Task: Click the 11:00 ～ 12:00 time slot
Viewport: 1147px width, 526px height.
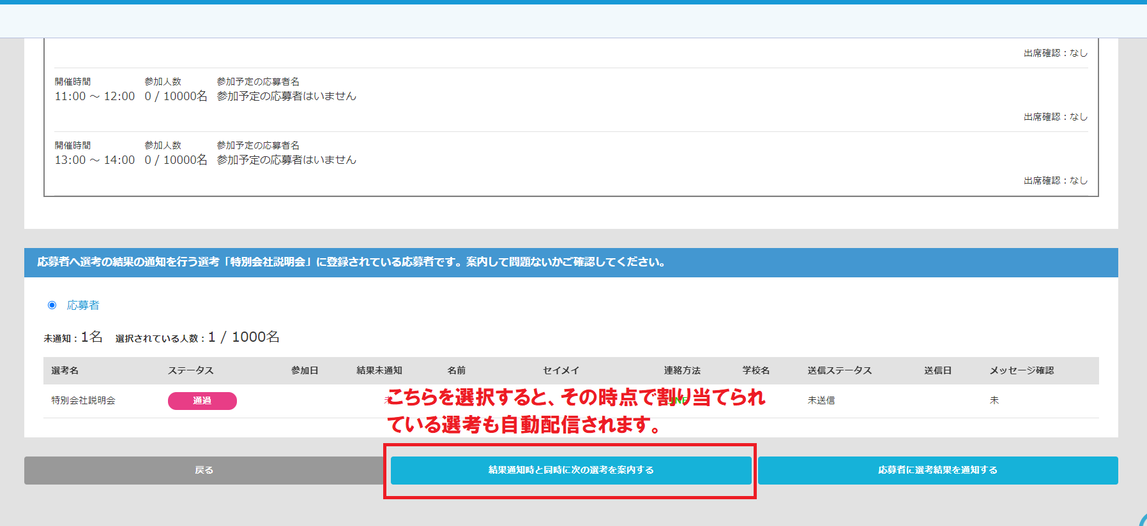Action: click(95, 96)
